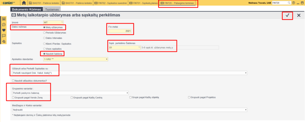Open the Grupavimo variantai dropdown
This screenshot has width=305, height=122.
coord(127,93)
